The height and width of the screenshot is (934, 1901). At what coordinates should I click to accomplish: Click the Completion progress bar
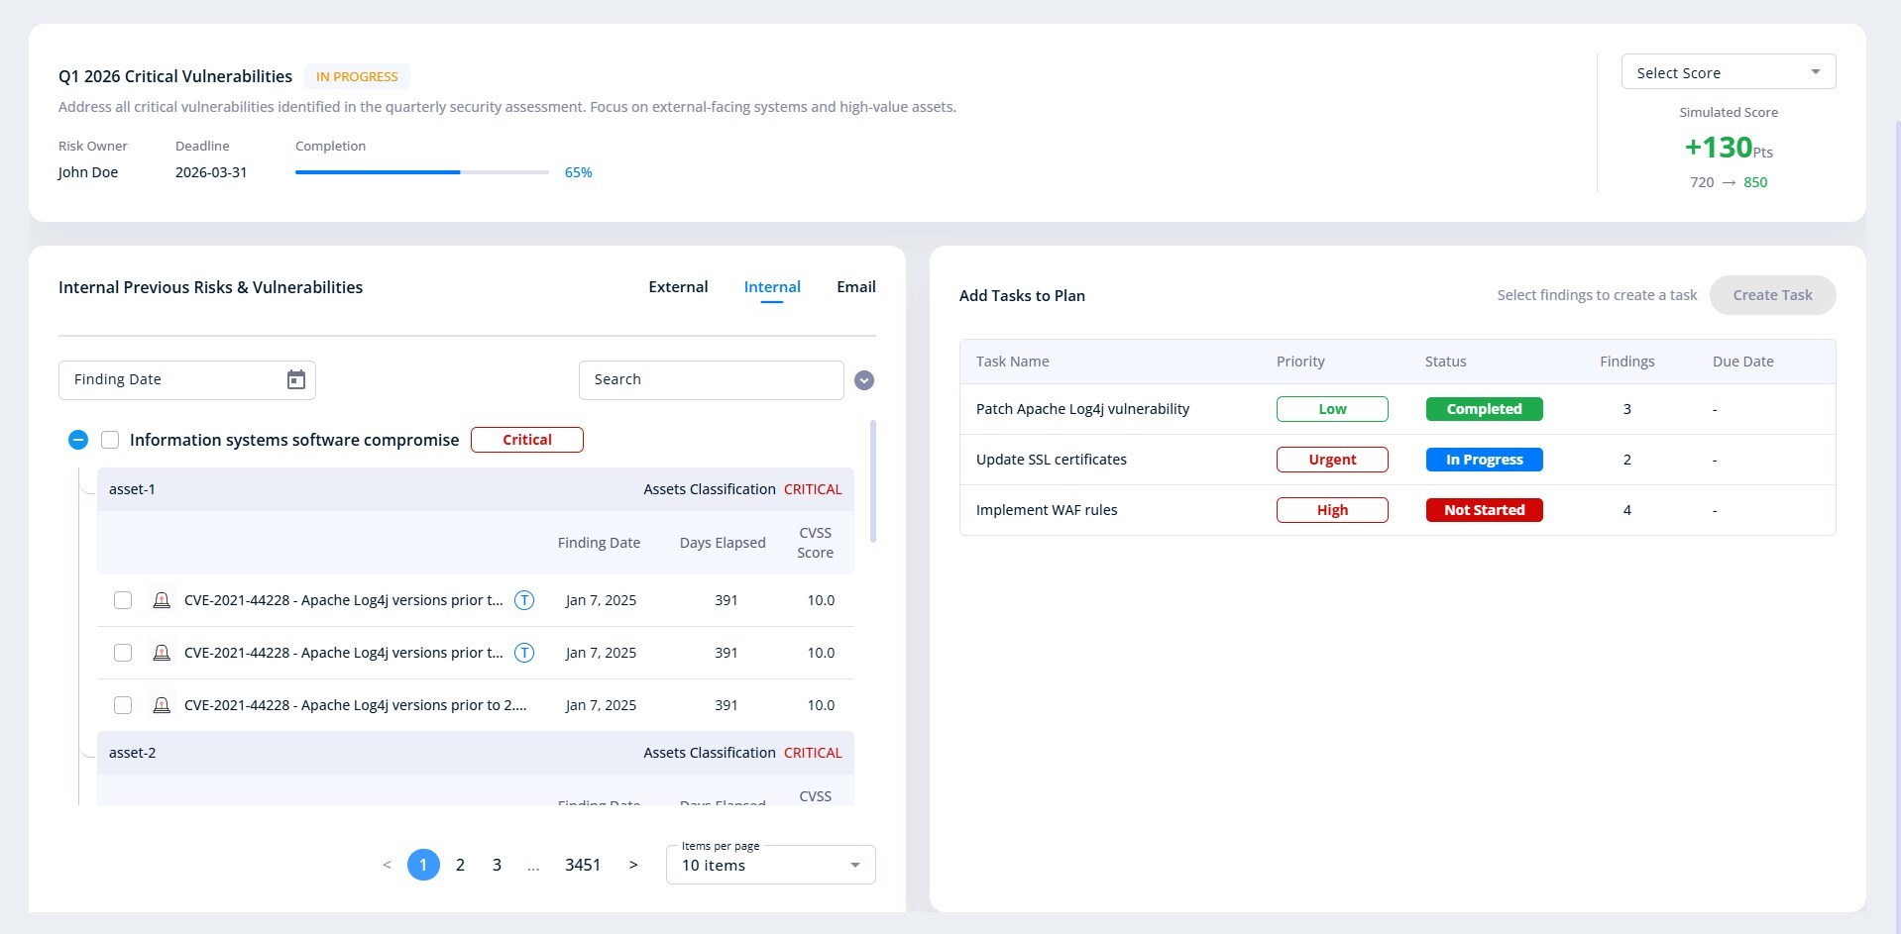pyautogui.click(x=421, y=172)
